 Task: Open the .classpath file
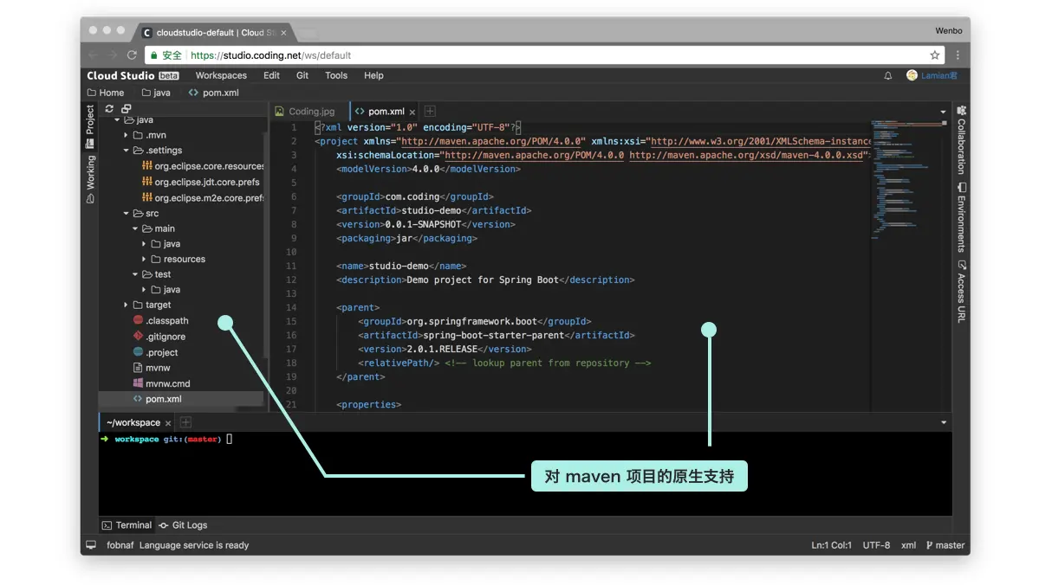[x=160, y=321]
